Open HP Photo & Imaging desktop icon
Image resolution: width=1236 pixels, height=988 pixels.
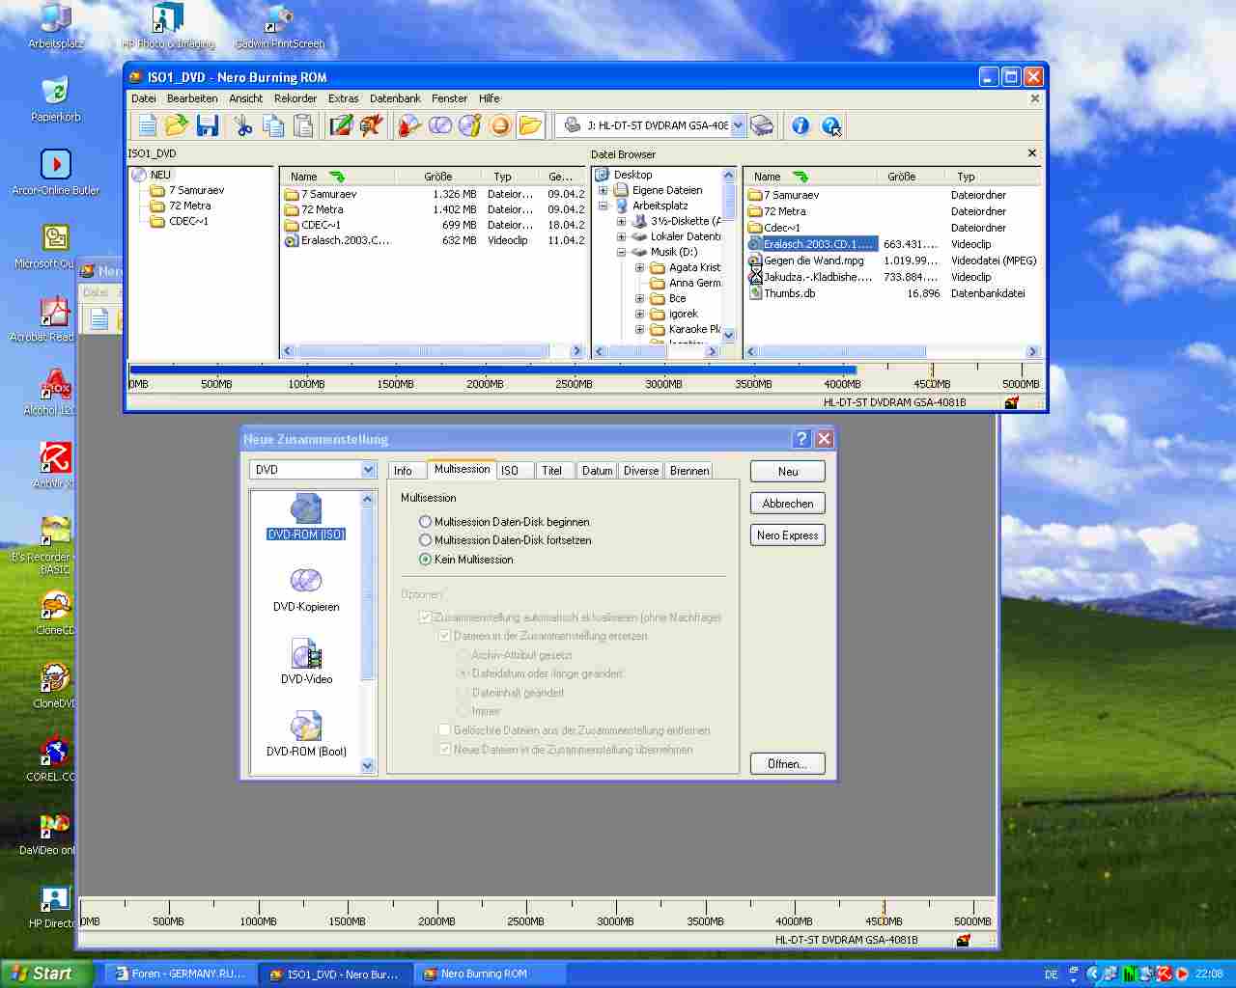point(168,27)
